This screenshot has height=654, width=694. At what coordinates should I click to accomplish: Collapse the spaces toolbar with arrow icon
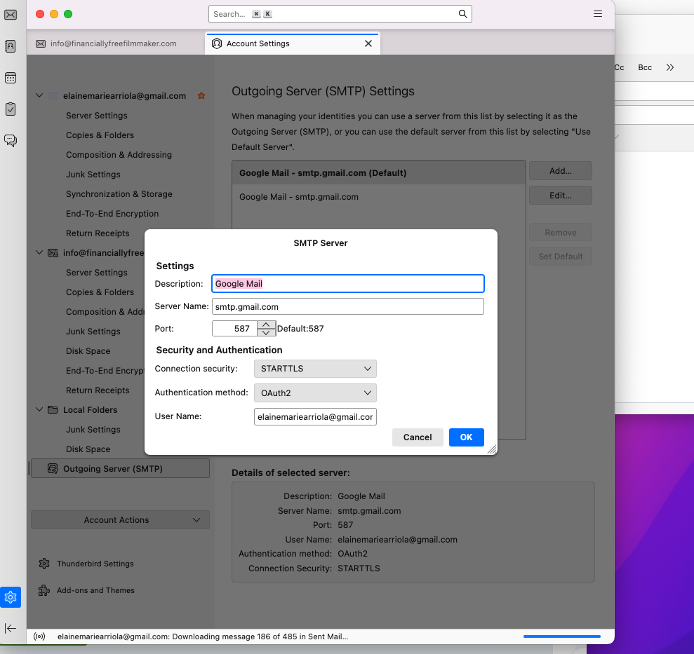click(11, 628)
